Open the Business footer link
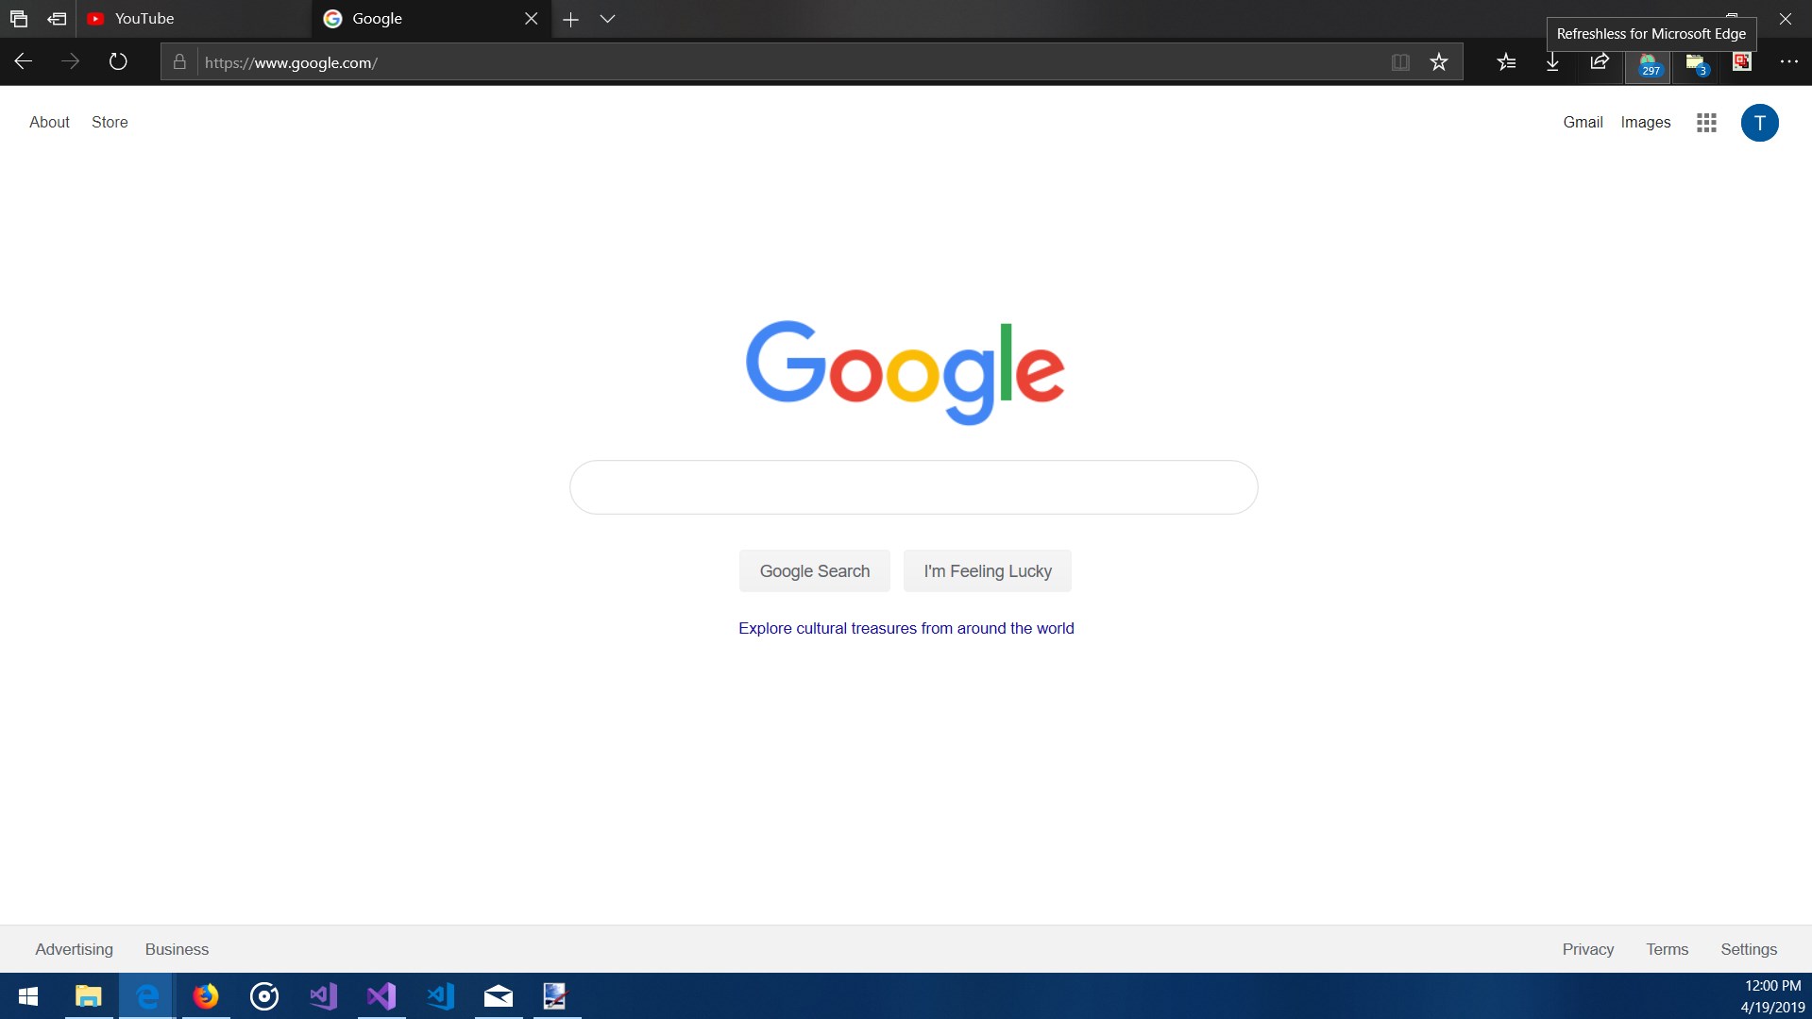 click(x=177, y=950)
